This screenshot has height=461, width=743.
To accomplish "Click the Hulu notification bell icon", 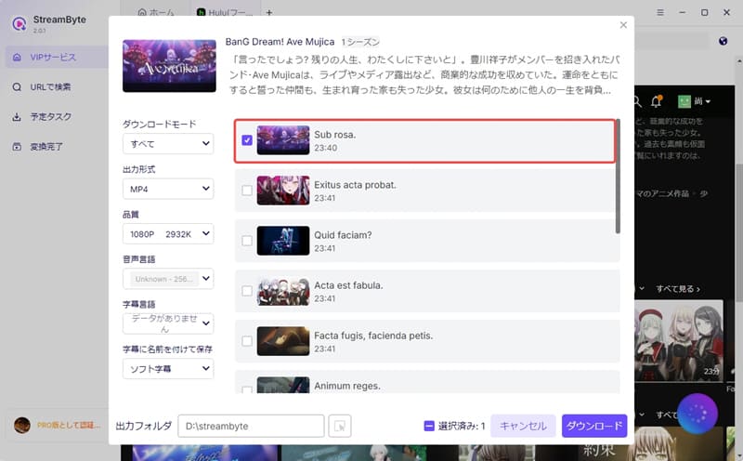I will 657,101.
